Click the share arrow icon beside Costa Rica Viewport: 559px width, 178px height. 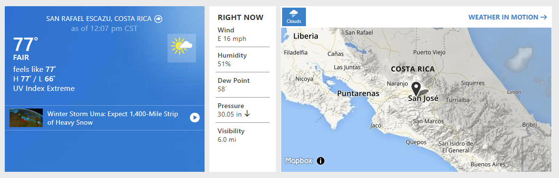[x=158, y=19]
